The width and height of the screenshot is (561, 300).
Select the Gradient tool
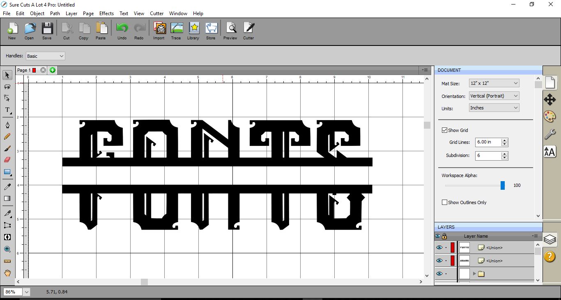pyautogui.click(x=7, y=198)
